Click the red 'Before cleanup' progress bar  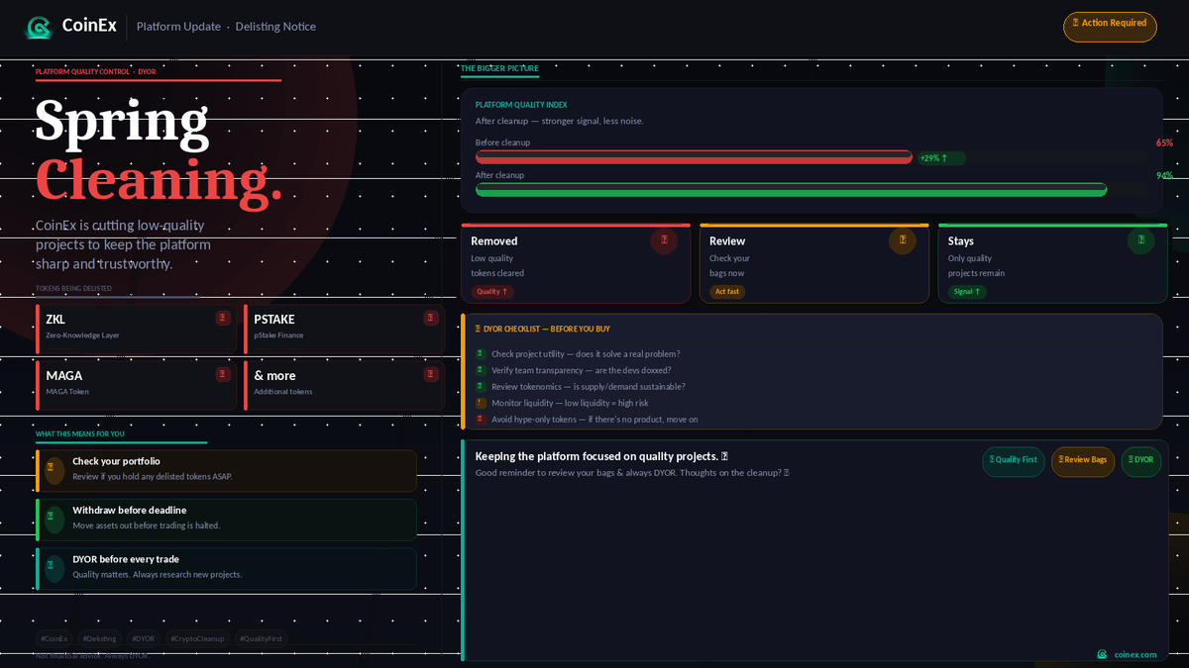coord(694,157)
